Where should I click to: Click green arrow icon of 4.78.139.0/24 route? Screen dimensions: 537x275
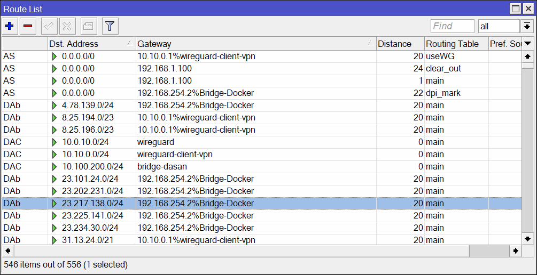click(x=54, y=105)
